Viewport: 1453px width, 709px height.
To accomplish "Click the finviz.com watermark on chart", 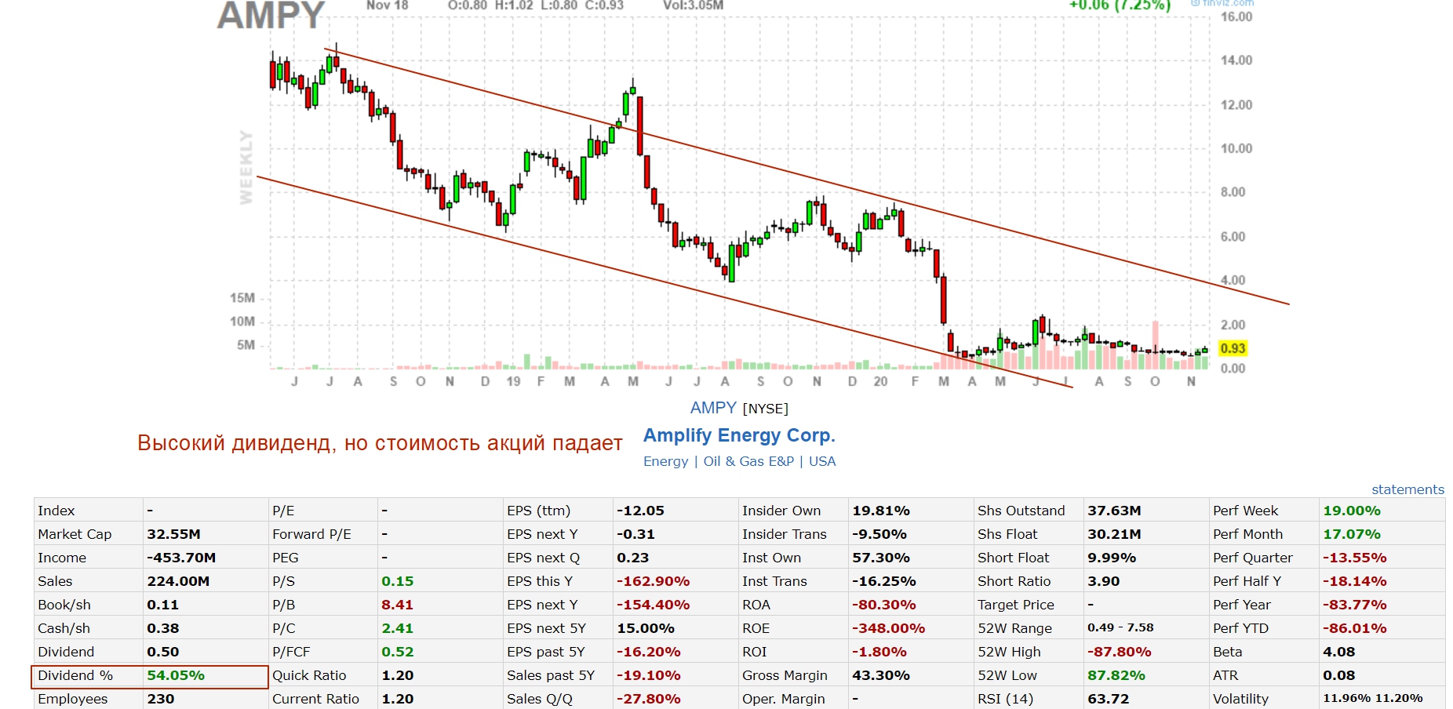I will pos(1222,3).
